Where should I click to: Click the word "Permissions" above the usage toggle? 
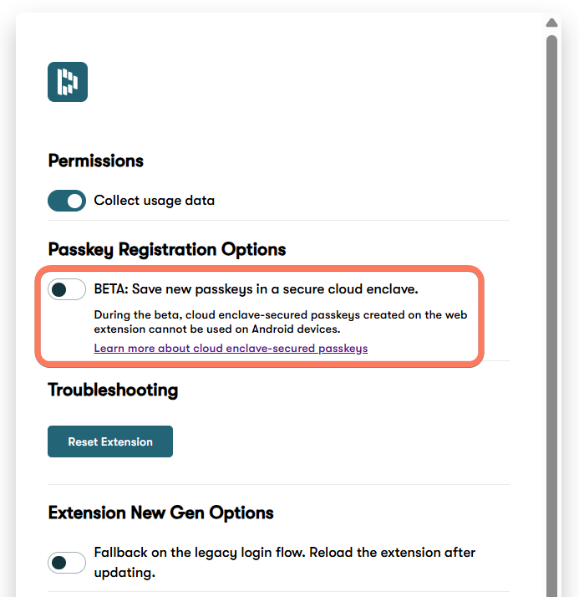(x=96, y=161)
